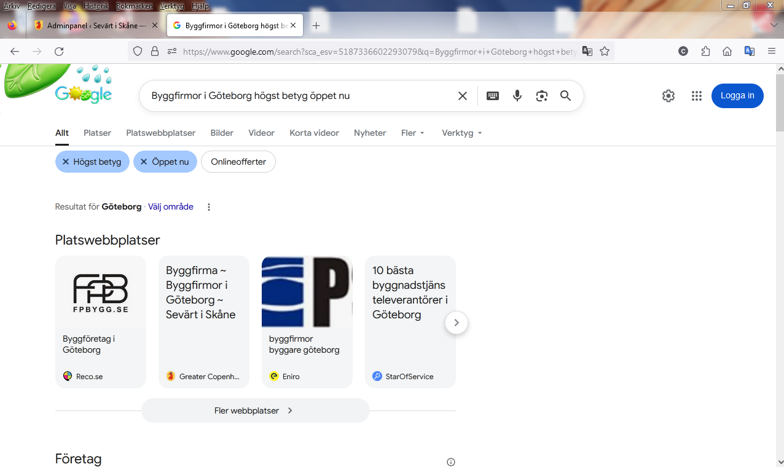
Task: Click the Logga in button
Action: [737, 96]
